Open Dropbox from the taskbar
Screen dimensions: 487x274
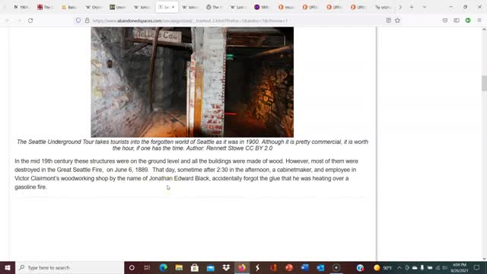[x=226, y=267]
